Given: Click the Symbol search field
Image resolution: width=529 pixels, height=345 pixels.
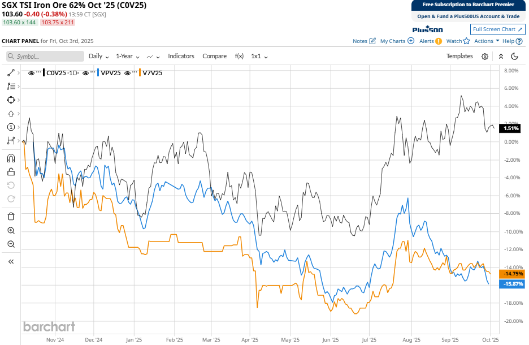Looking at the screenshot, I should (45, 57).
